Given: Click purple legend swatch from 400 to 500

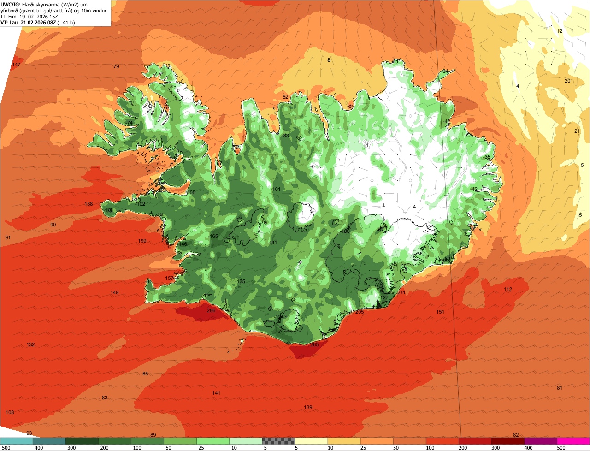Looking at the screenshot, I should coord(540,441).
